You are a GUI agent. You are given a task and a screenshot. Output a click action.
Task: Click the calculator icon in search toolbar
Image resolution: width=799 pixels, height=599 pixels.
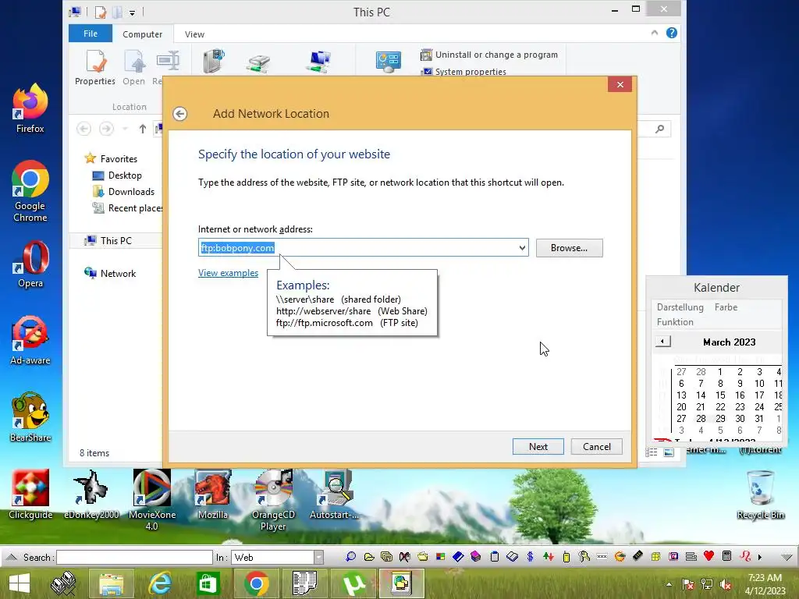click(726, 556)
